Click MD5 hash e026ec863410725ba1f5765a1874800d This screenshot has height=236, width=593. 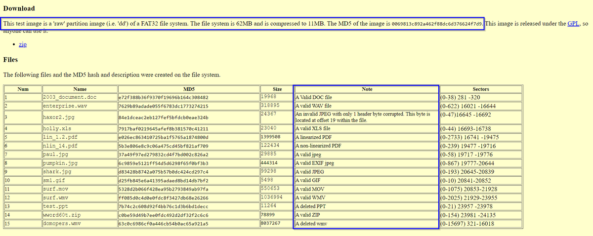coord(164,137)
